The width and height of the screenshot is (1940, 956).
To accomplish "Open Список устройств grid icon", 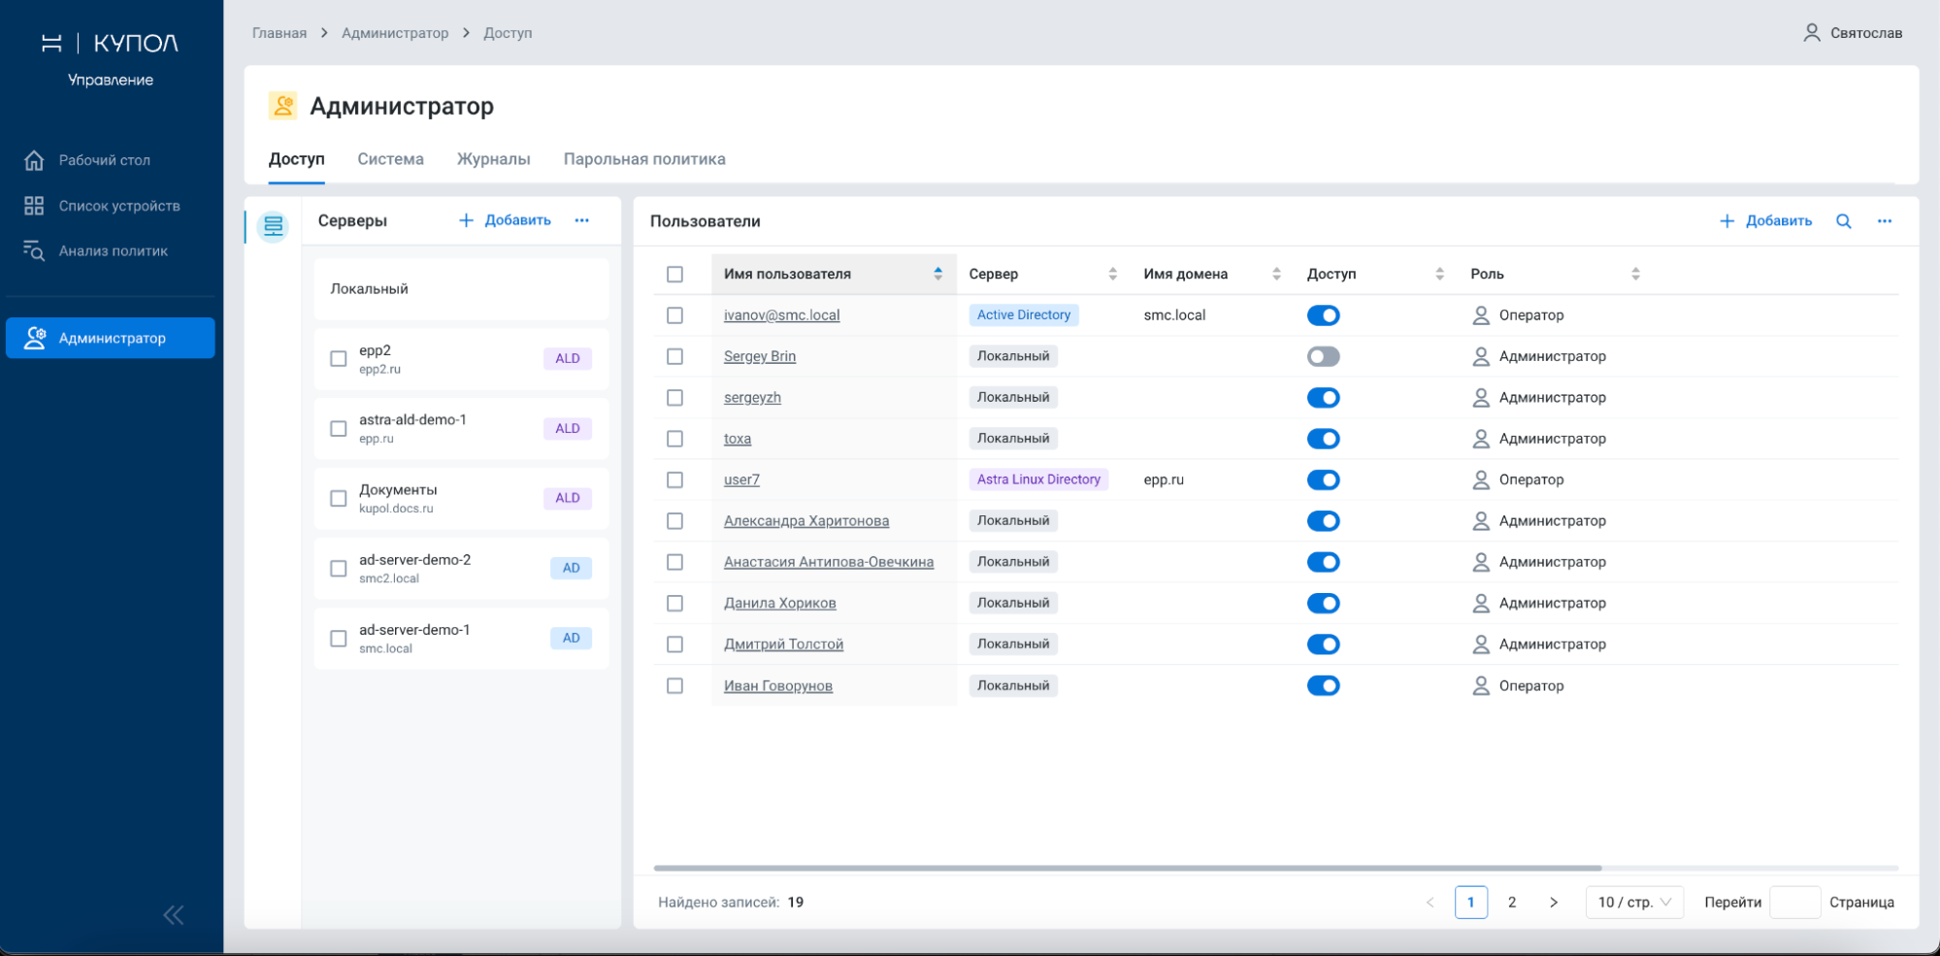I will pos(34,206).
